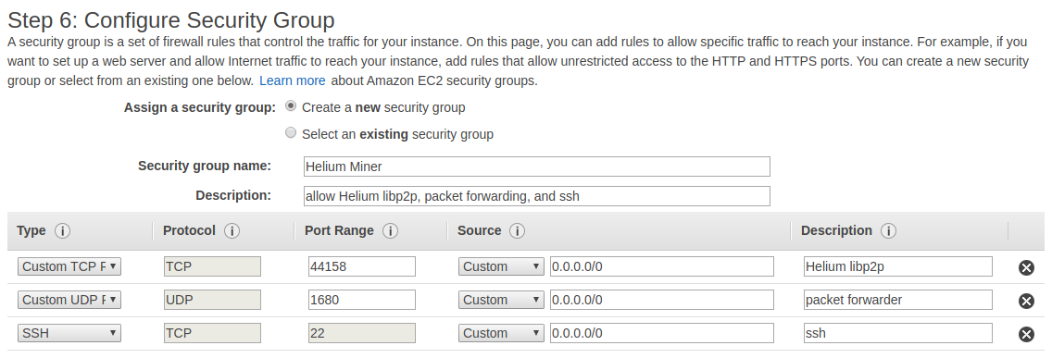
Task: Delete the packet forwarder rule
Action: point(1026,301)
